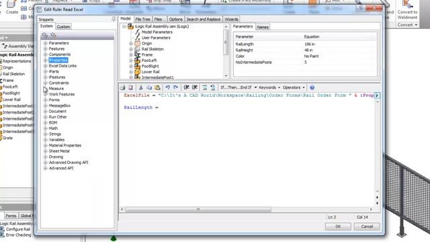Open the Options tab
Screen dimensions: 430x242
tap(175, 19)
